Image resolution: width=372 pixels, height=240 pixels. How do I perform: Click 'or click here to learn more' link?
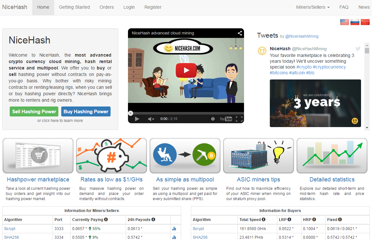coord(60,120)
